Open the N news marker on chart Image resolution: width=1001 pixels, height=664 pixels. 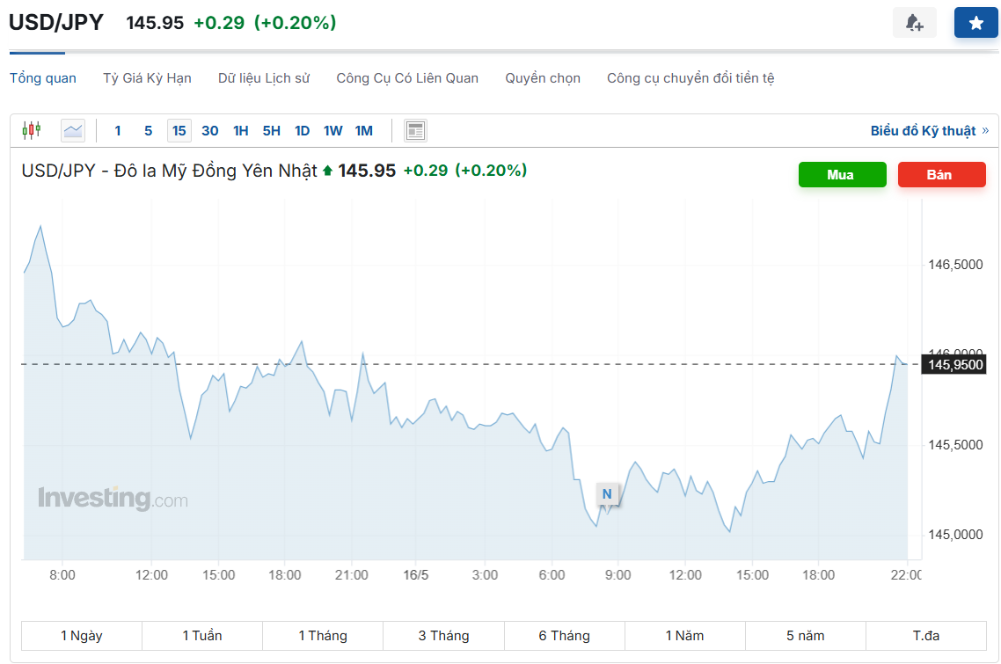(x=607, y=494)
